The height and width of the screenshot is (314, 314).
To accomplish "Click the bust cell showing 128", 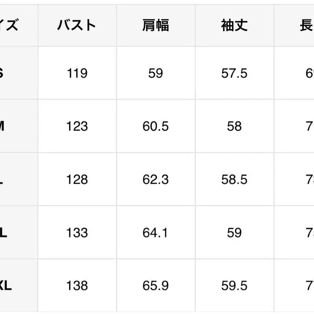I will (x=77, y=180).
